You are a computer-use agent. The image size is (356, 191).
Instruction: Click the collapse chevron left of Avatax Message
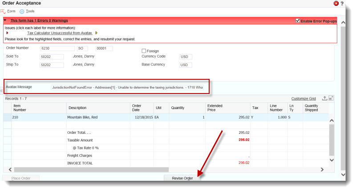(2, 91)
